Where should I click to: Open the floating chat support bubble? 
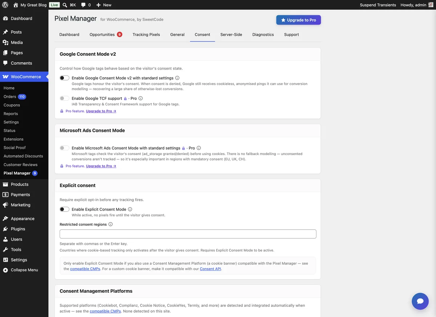(x=420, y=301)
